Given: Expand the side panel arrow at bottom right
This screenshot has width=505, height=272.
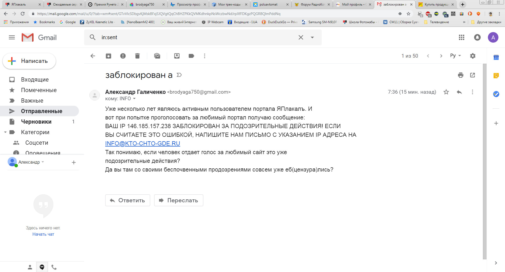Looking at the screenshot, I should click(x=496, y=263).
